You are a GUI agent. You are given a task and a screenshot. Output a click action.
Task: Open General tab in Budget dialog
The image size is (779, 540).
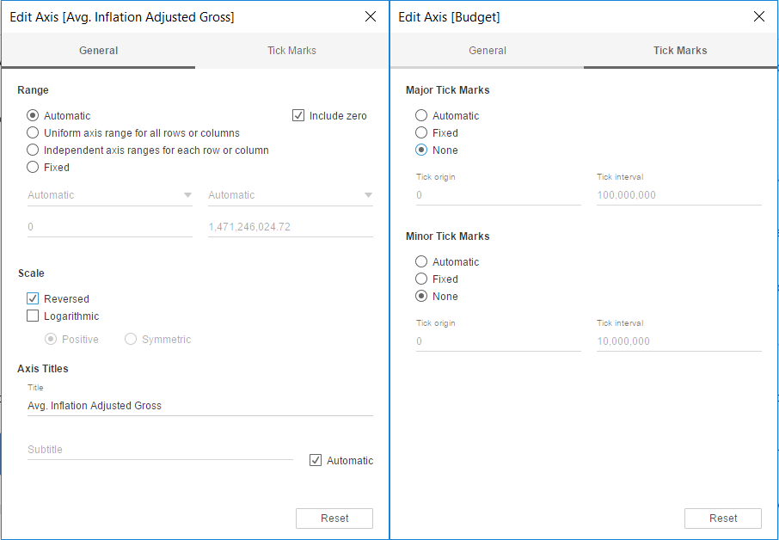point(488,51)
